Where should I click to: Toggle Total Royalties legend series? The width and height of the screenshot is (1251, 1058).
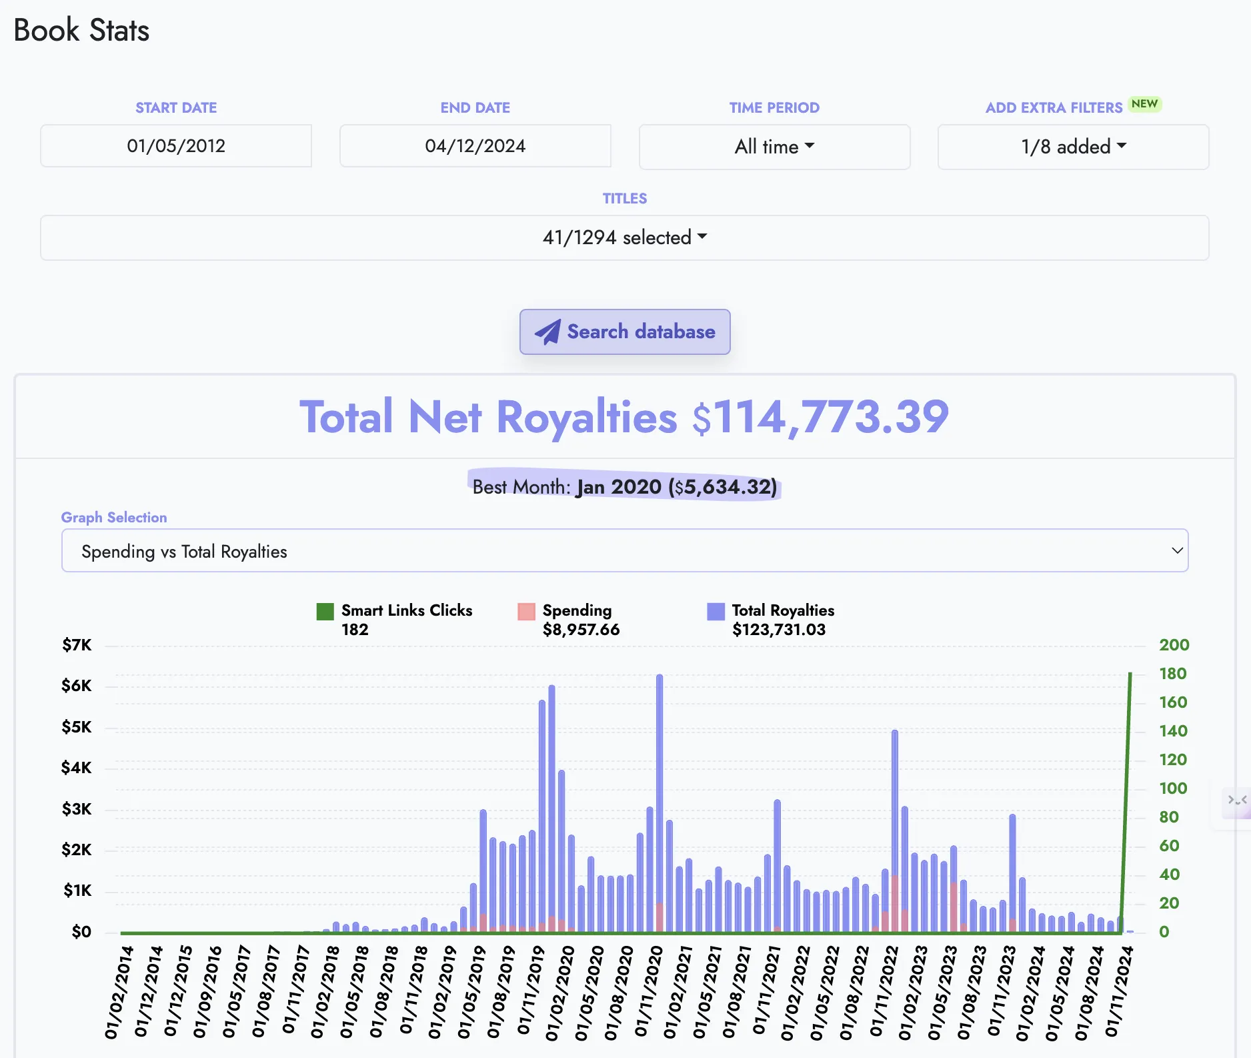point(782,610)
